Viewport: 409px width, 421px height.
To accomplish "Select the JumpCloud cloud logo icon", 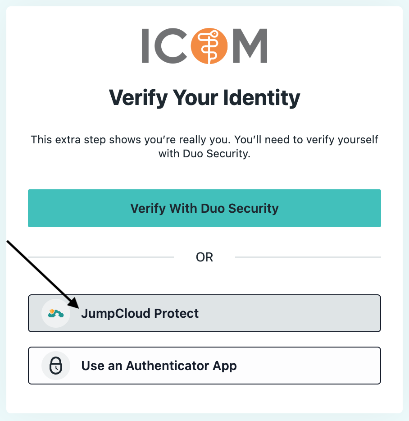I will (56, 313).
